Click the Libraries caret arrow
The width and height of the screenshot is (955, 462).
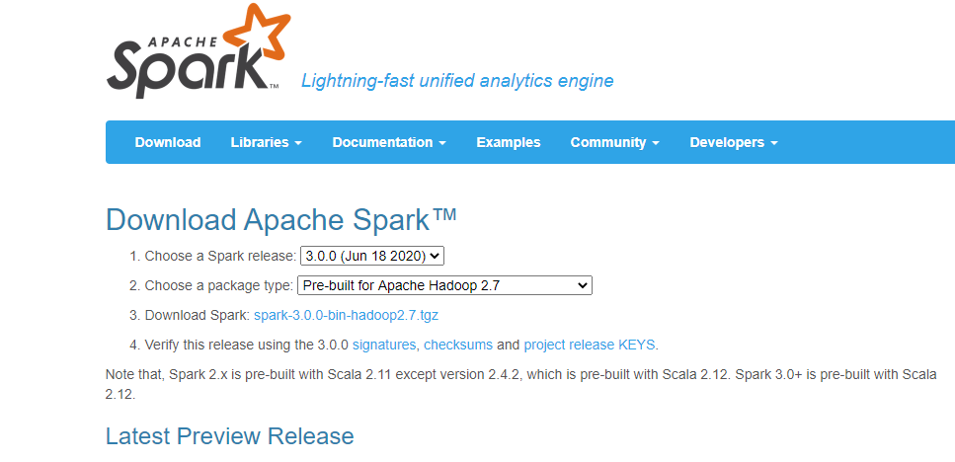pyautogui.click(x=298, y=143)
